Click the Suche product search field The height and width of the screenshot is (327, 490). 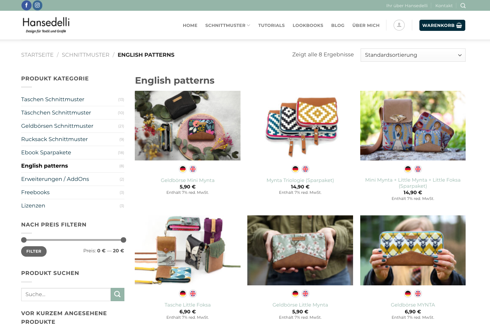66,294
